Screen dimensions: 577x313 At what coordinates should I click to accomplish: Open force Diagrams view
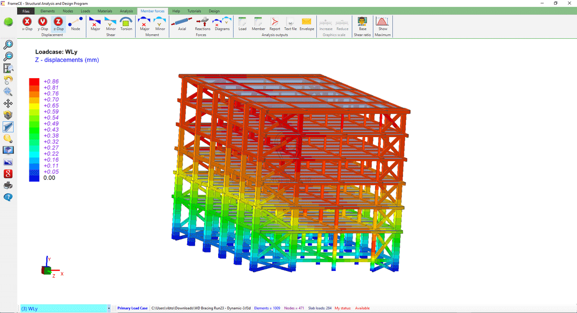click(x=222, y=23)
